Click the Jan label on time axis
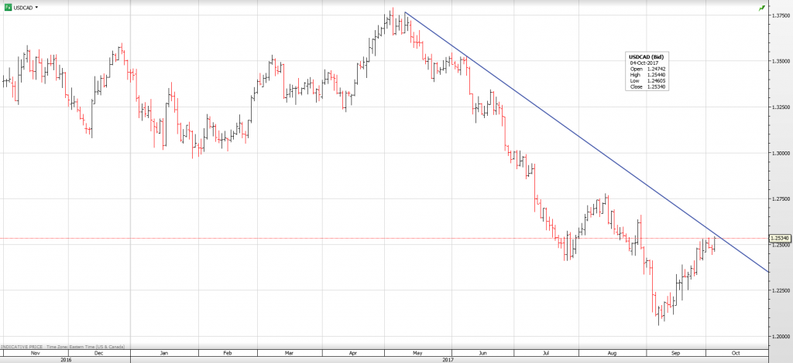 click(x=165, y=353)
